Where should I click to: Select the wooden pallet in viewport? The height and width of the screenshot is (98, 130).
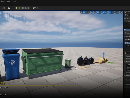pyautogui.click(x=98, y=62)
